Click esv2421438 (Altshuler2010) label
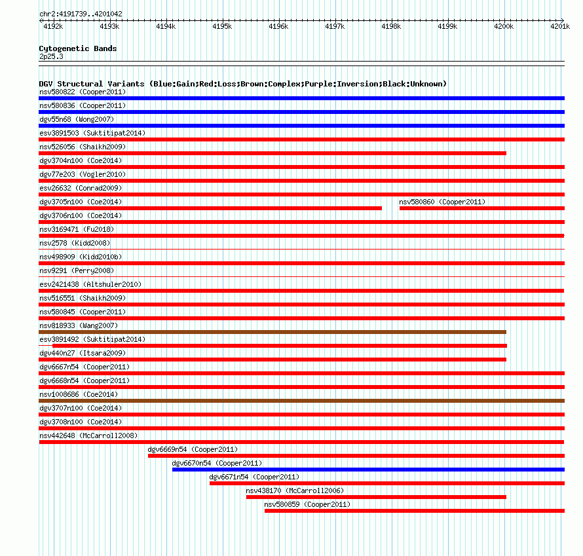The image size is (583, 556). [x=90, y=284]
